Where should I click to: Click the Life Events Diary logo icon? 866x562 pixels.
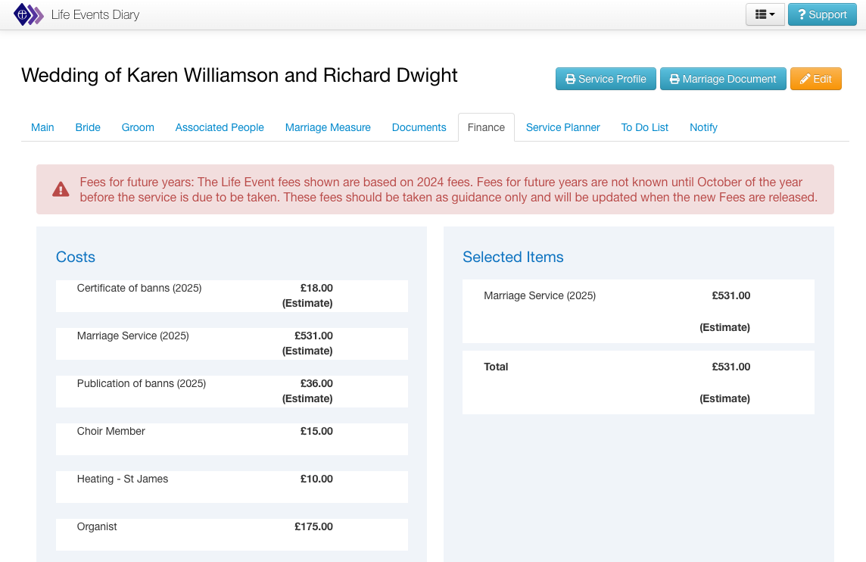pyautogui.click(x=28, y=14)
